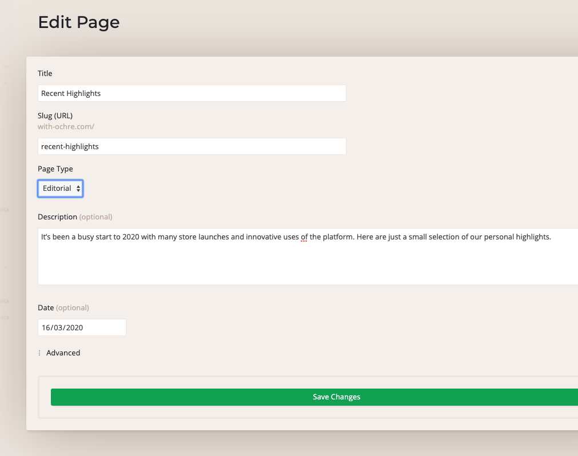
Task: Click the up-down arrows on Editorial select
Action: coord(78,189)
